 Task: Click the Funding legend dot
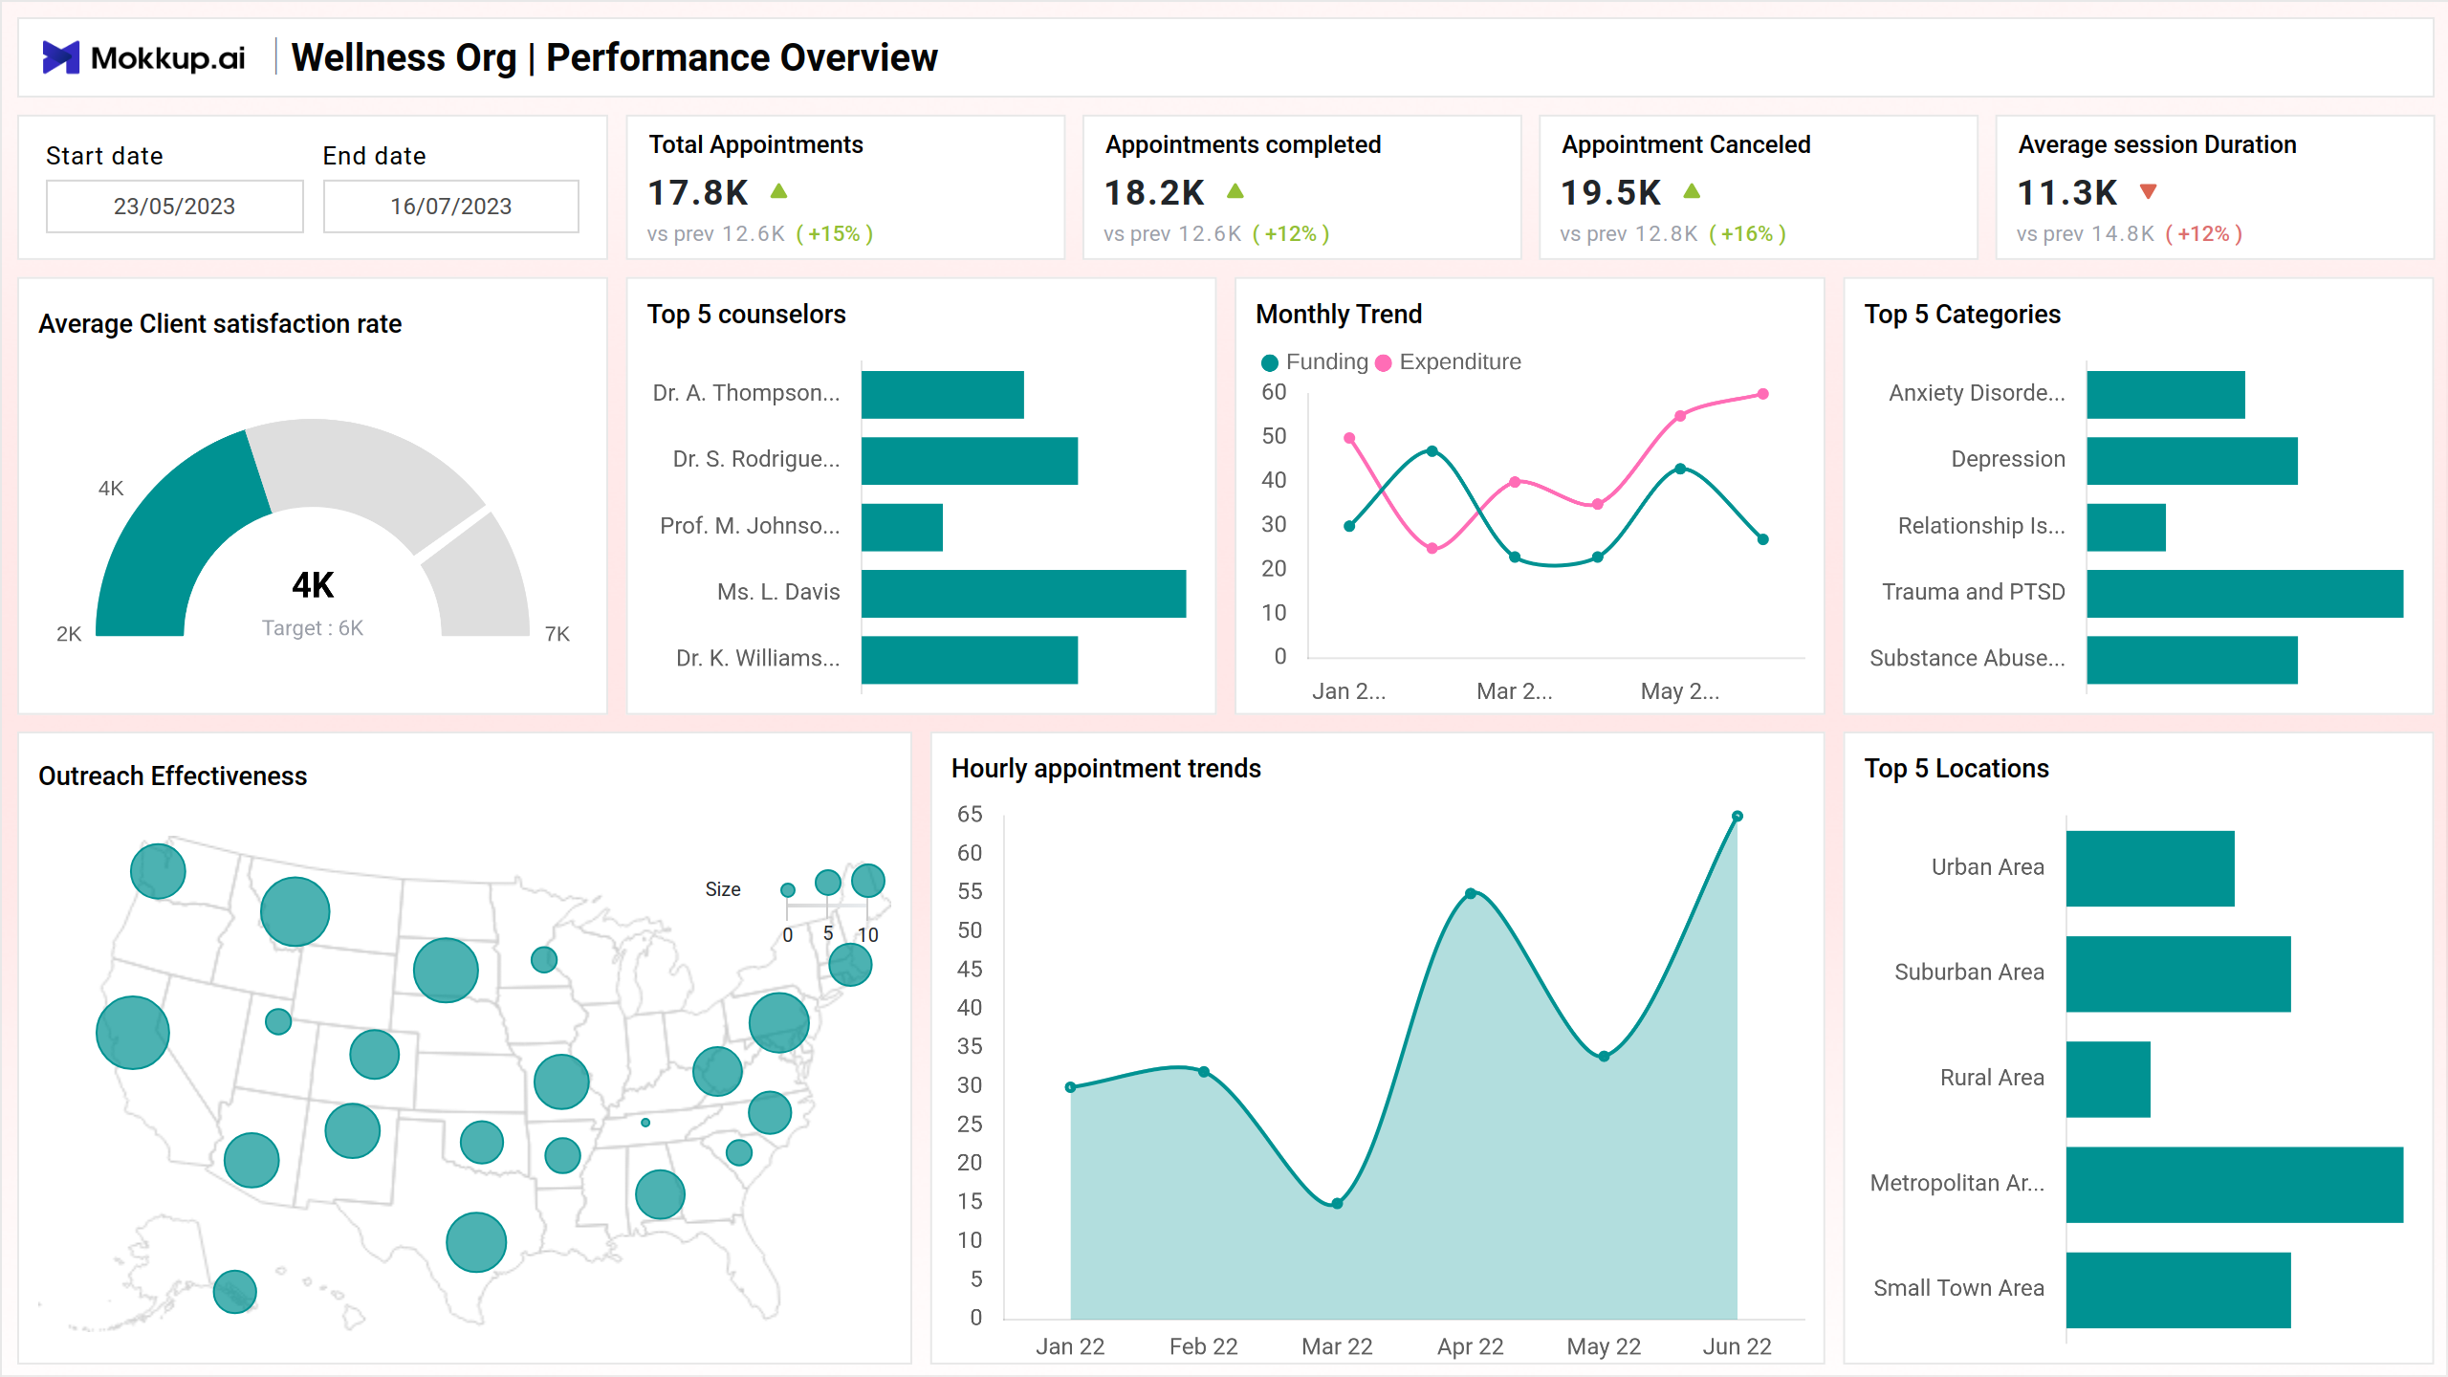(x=1270, y=362)
